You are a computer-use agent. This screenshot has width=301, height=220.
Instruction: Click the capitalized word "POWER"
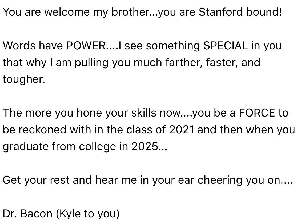click(x=86, y=46)
